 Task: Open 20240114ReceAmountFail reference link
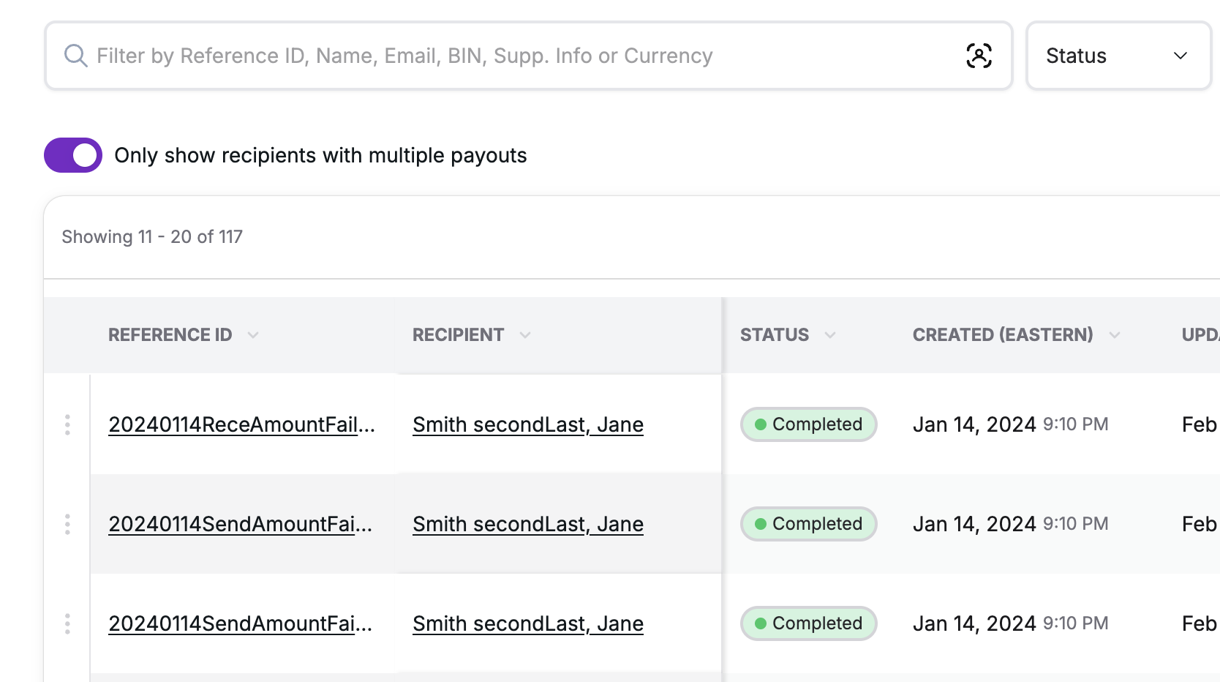tap(241, 424)
